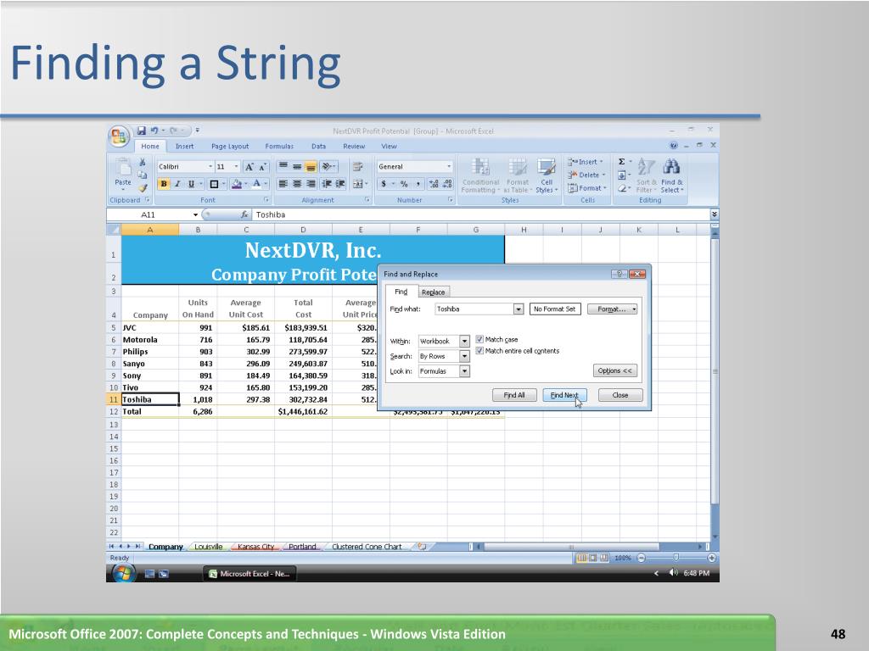Open the Look in dropdown

point(464,371)
